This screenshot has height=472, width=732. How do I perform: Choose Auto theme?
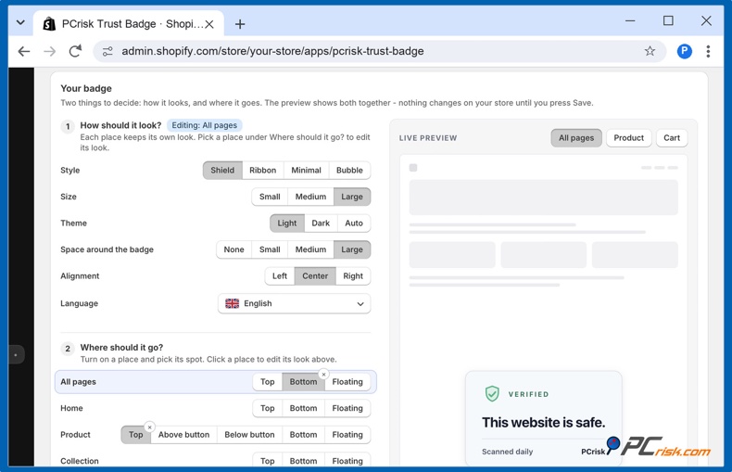pos(354,223)
